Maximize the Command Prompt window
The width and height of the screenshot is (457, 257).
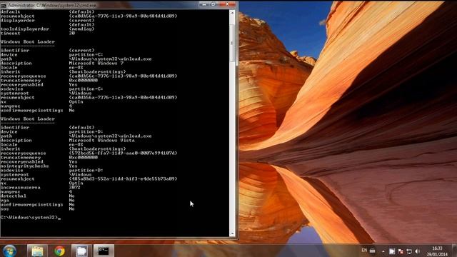214,4
